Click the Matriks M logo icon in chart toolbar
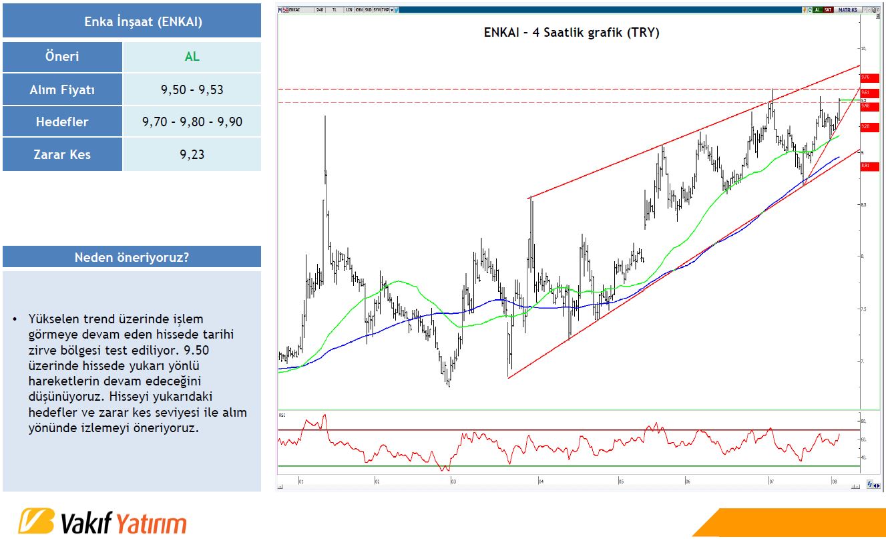886x539 pixels. coord(280,10)
